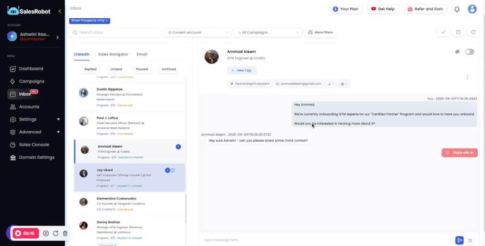
Task: Open the user profile avatar menu
Action: pyautogui.click(x=472, y=9)
